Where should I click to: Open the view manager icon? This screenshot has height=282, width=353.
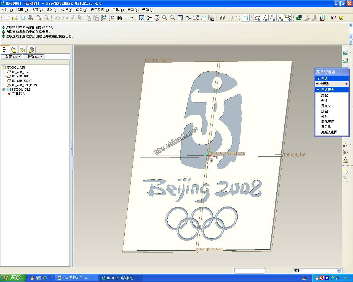pos(211,18)
